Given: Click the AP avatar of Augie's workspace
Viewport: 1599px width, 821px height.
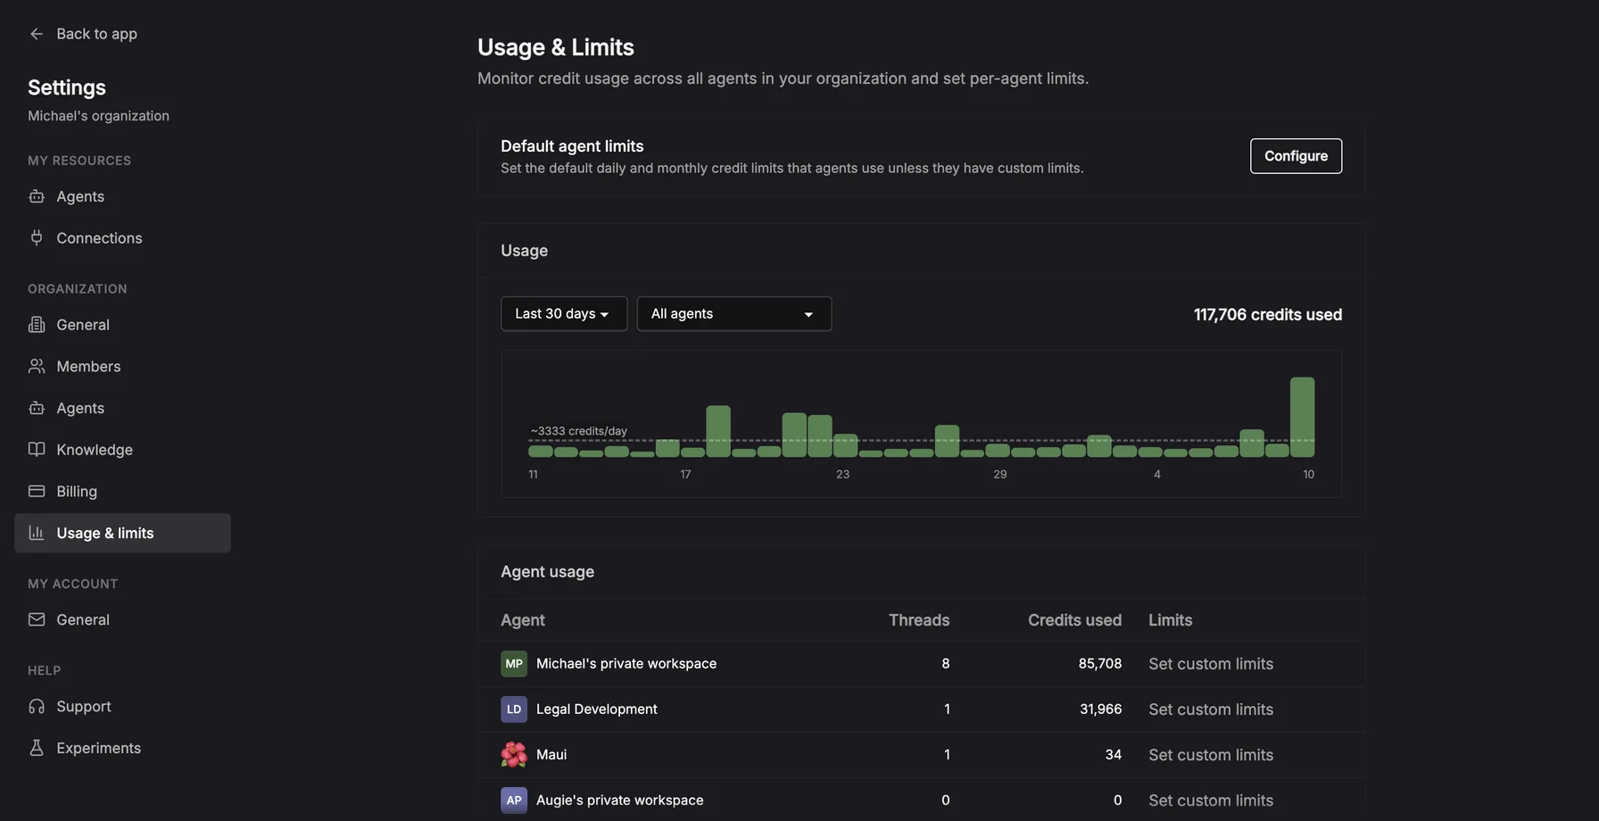Looking at the screenshot, I should click(x=514, y=800).
